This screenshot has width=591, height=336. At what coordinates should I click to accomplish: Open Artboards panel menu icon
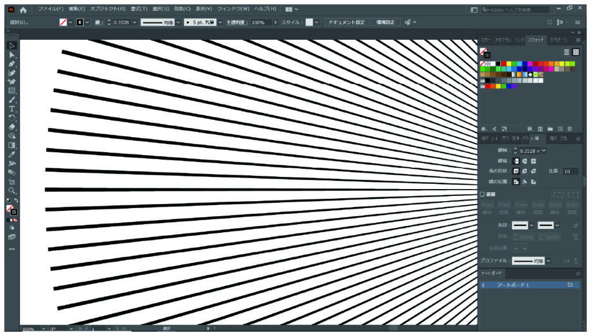(x=578, y=274)
